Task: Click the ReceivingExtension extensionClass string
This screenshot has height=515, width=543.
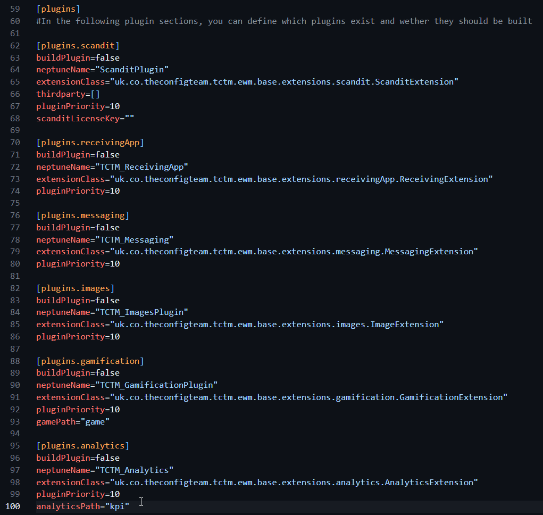Action: [301, 179]
